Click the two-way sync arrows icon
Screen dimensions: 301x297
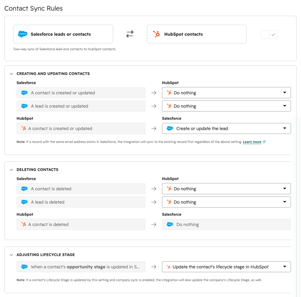tap(130, 34)
